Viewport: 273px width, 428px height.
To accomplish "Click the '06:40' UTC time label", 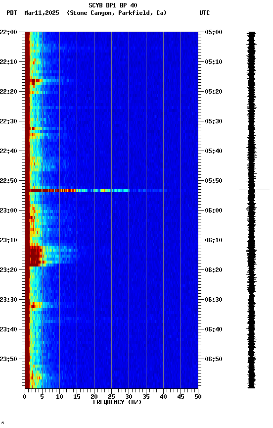I will [214, 329].
